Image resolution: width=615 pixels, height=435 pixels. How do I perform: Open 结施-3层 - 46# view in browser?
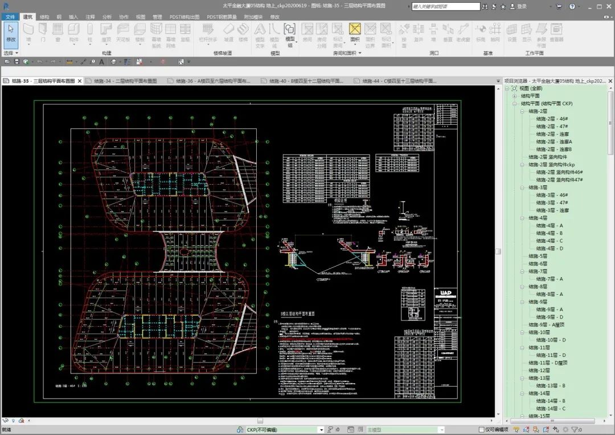pyautogui.click(x=552, y=195)
